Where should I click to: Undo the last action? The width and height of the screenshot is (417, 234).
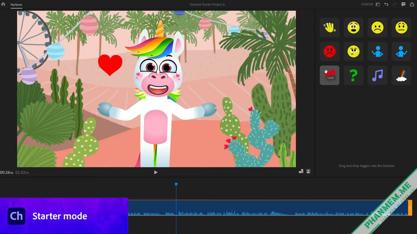[x=386, y=4]
